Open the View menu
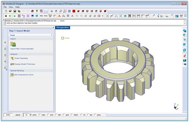Image resolution: width=189 pixels, height=122 pixels. click(x=11, y=7)
